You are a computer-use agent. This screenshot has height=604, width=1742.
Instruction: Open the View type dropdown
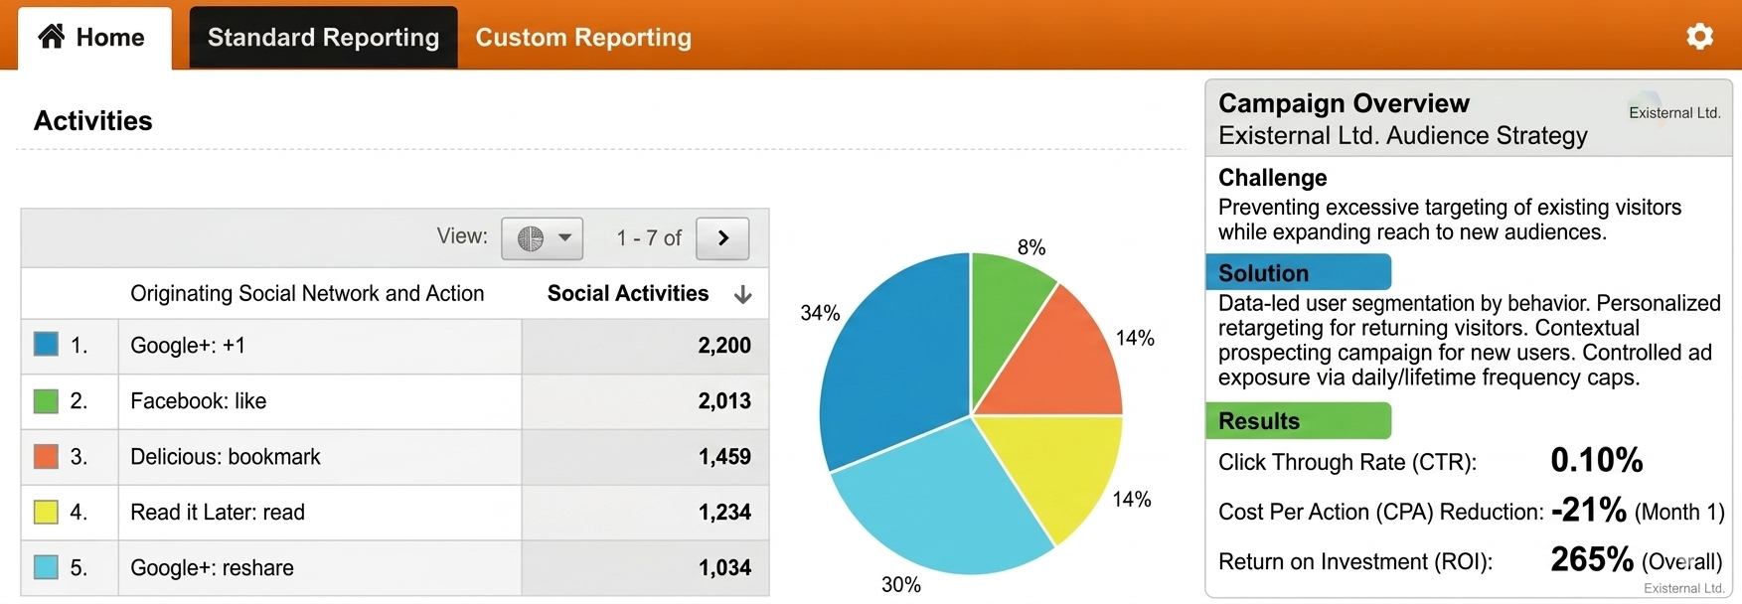[542, 238]
